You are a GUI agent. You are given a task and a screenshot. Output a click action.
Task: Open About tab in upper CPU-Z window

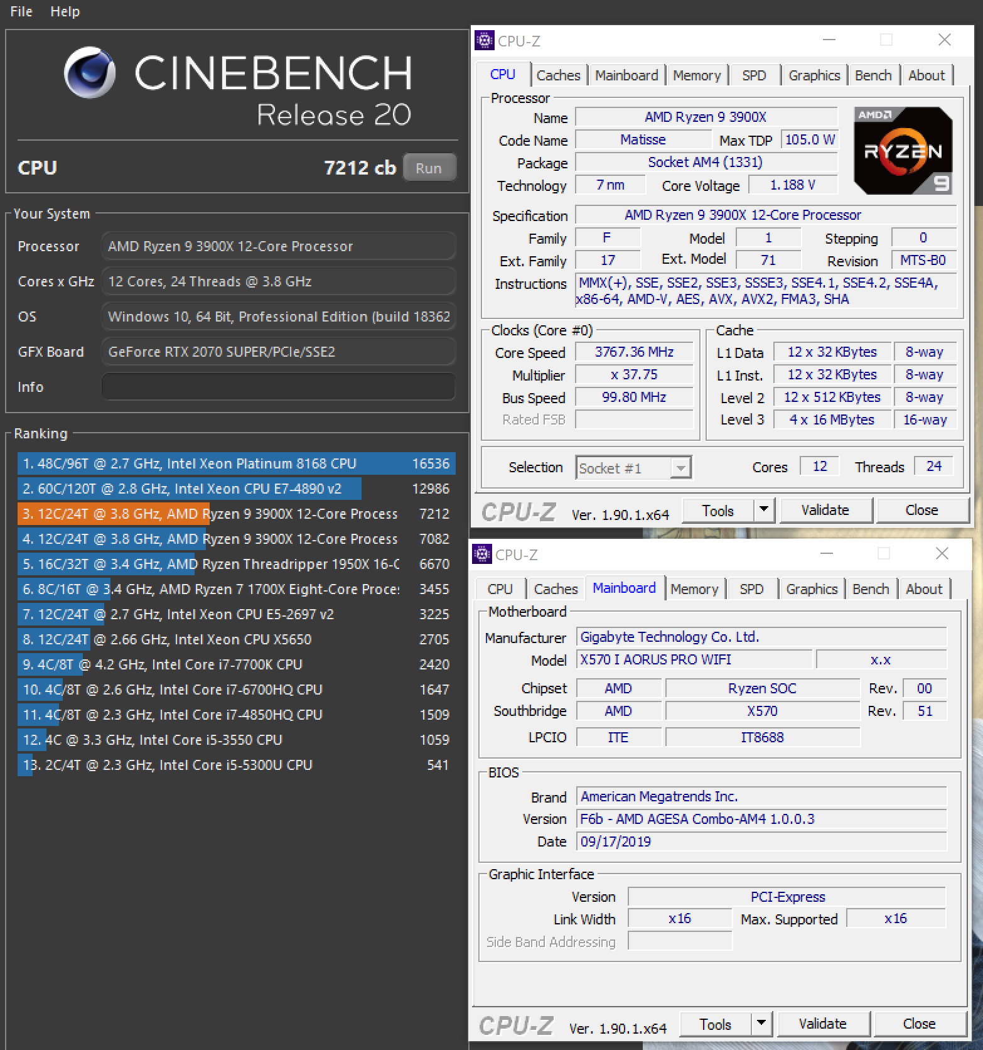(927, 75)
